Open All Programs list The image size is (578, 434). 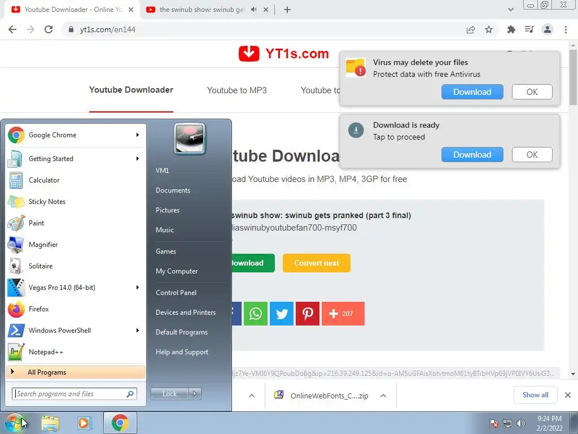(x=76, y=372)
